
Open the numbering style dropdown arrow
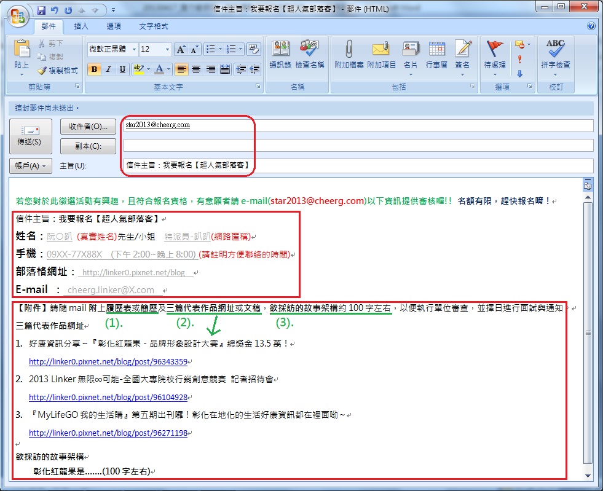coord(241,49)
